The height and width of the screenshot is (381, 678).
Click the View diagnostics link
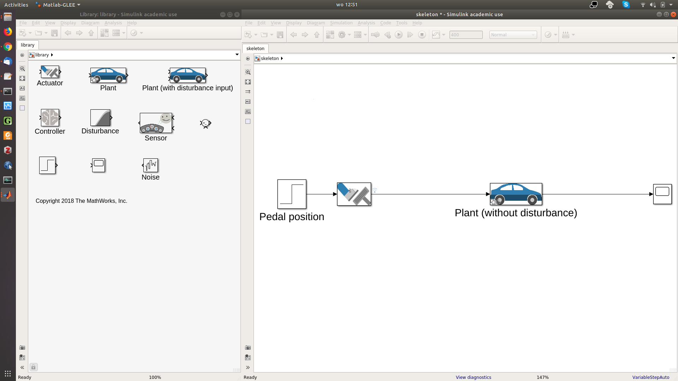(x=473, y=377)
